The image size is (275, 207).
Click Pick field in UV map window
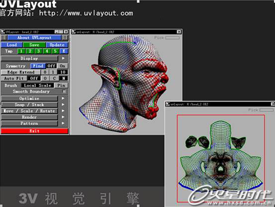coord(267,110)
